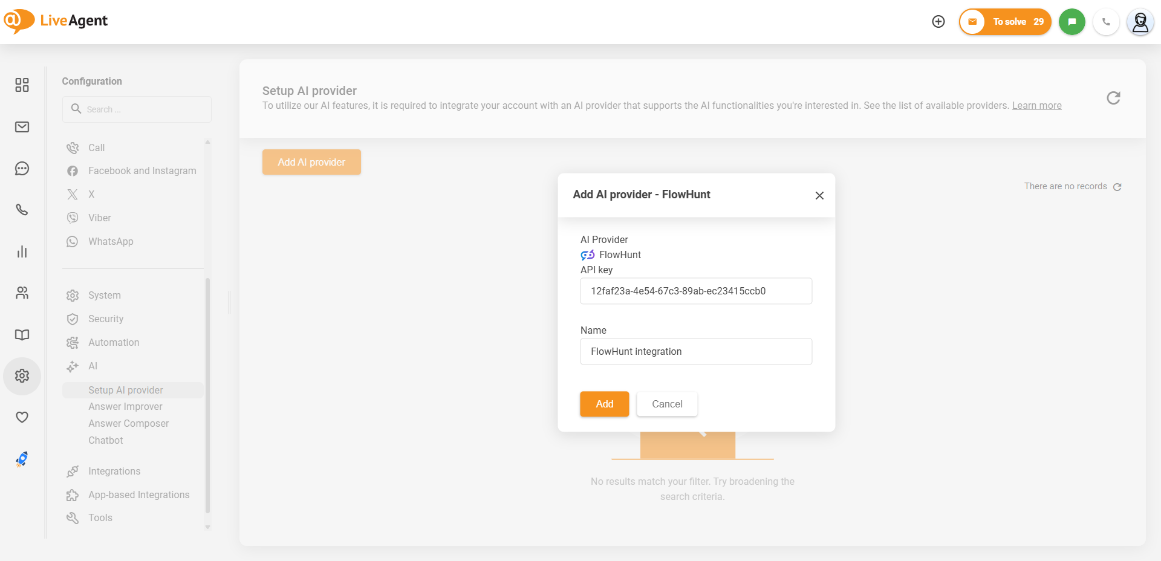Click the plus circle icon in header

(938, 22)
